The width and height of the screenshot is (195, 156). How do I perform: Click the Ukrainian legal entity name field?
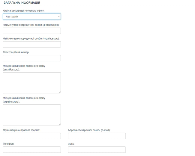32,44
